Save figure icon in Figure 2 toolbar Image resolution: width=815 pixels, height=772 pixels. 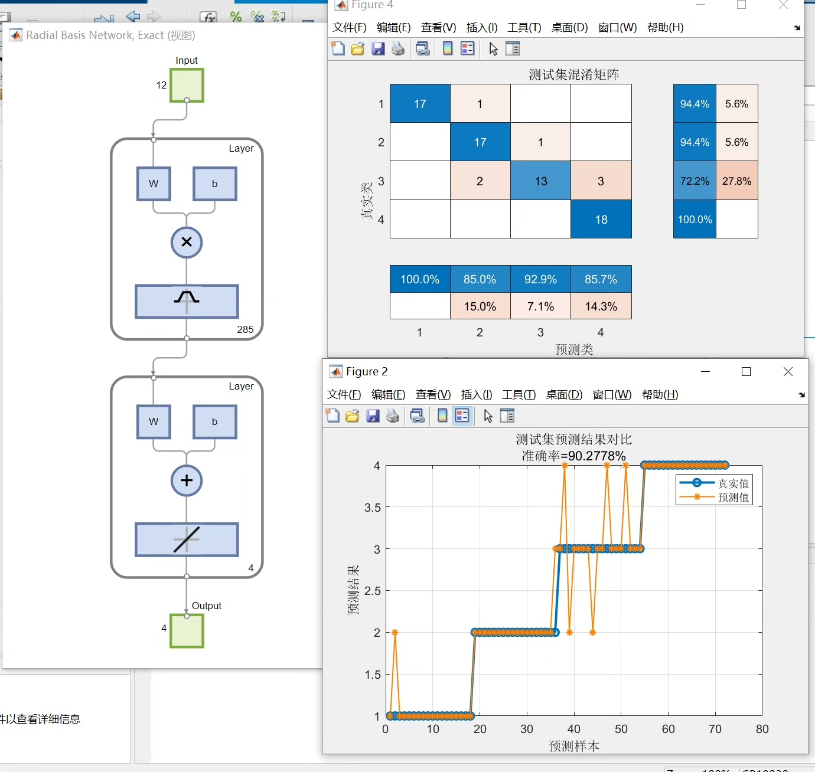373,416
